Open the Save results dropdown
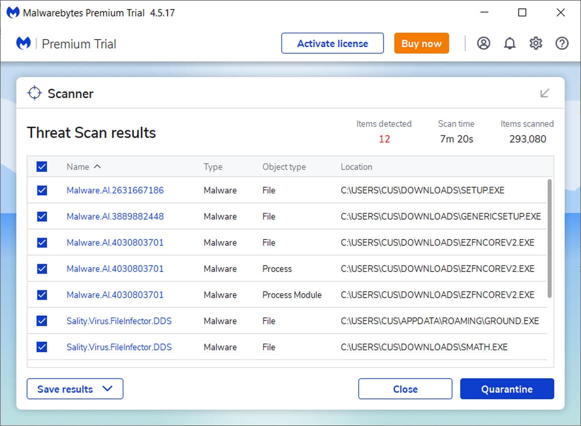 (x=75, y=389)
